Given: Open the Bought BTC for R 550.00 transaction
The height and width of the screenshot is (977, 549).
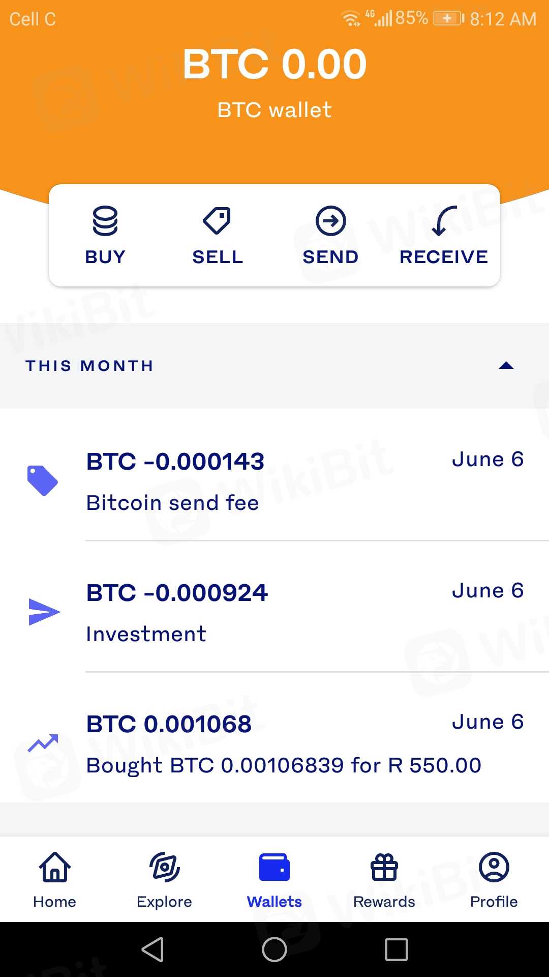Looking at the screenshot, I should [x=305, y=744].
